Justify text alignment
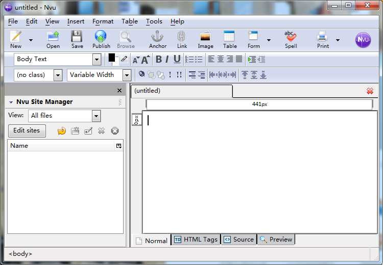Image resolution: width=383 pixels, height=265 pixels. [238, 59]
